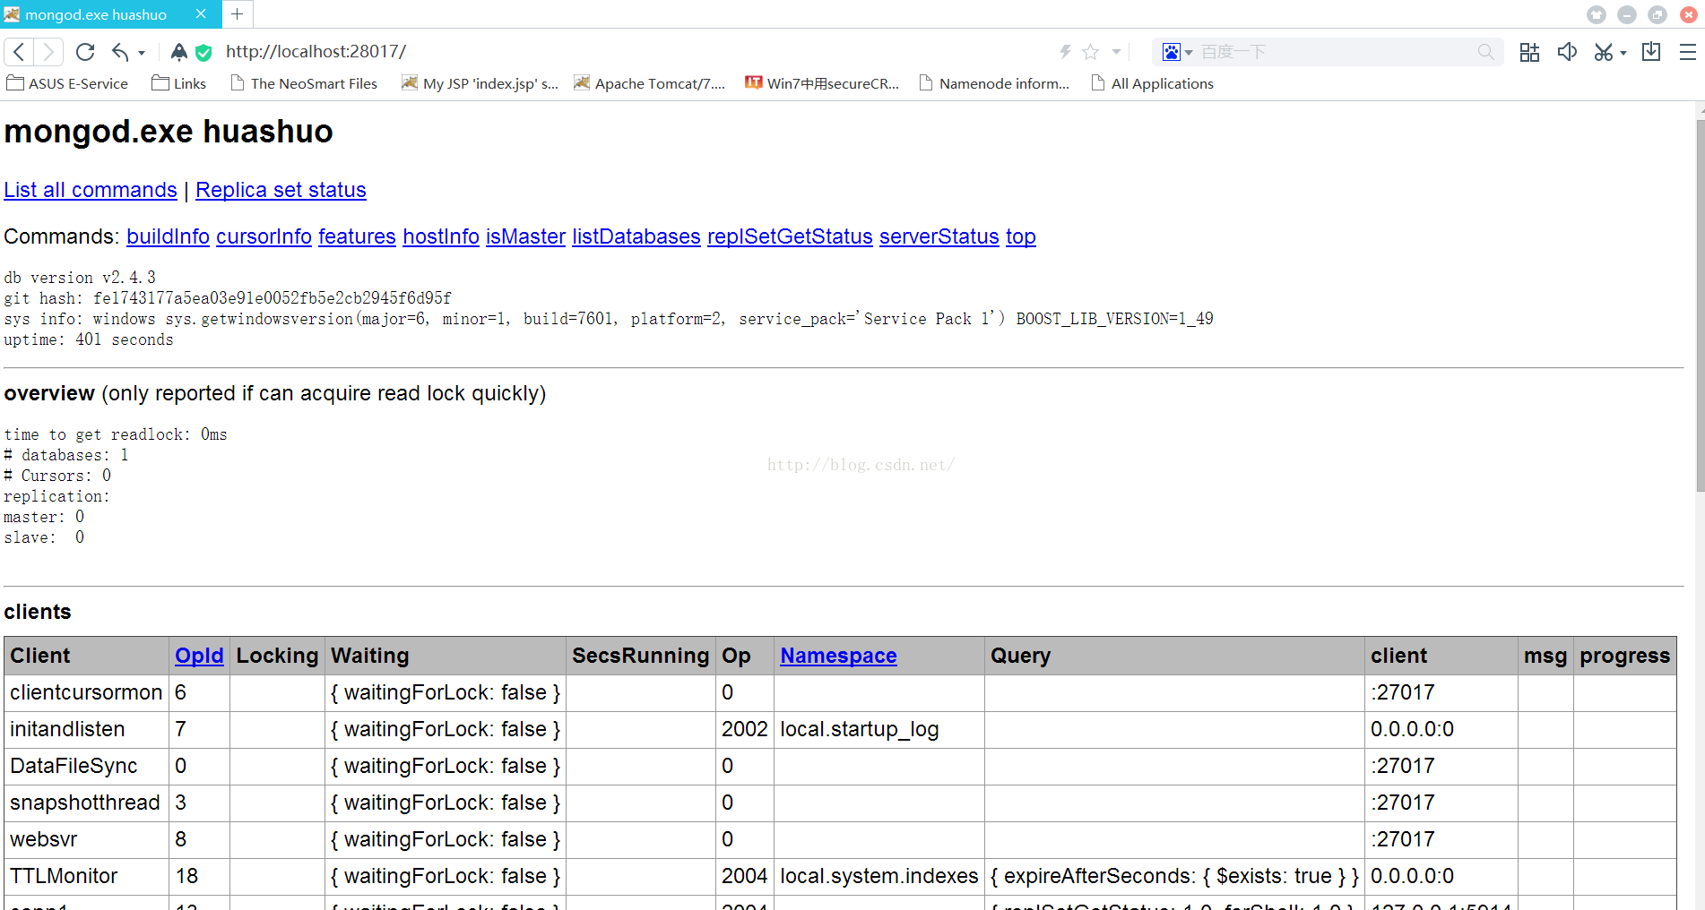This screenshot has height=910, width=1705.
Task: Click the green security shield icon
Action: click(x=203, y=52)
